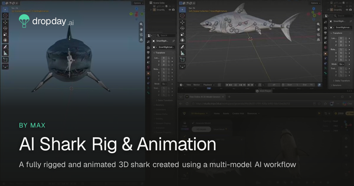The image size is (354, 186).
Task: Click the zoom magnifier in right viewport
Action: click(319, 24)
